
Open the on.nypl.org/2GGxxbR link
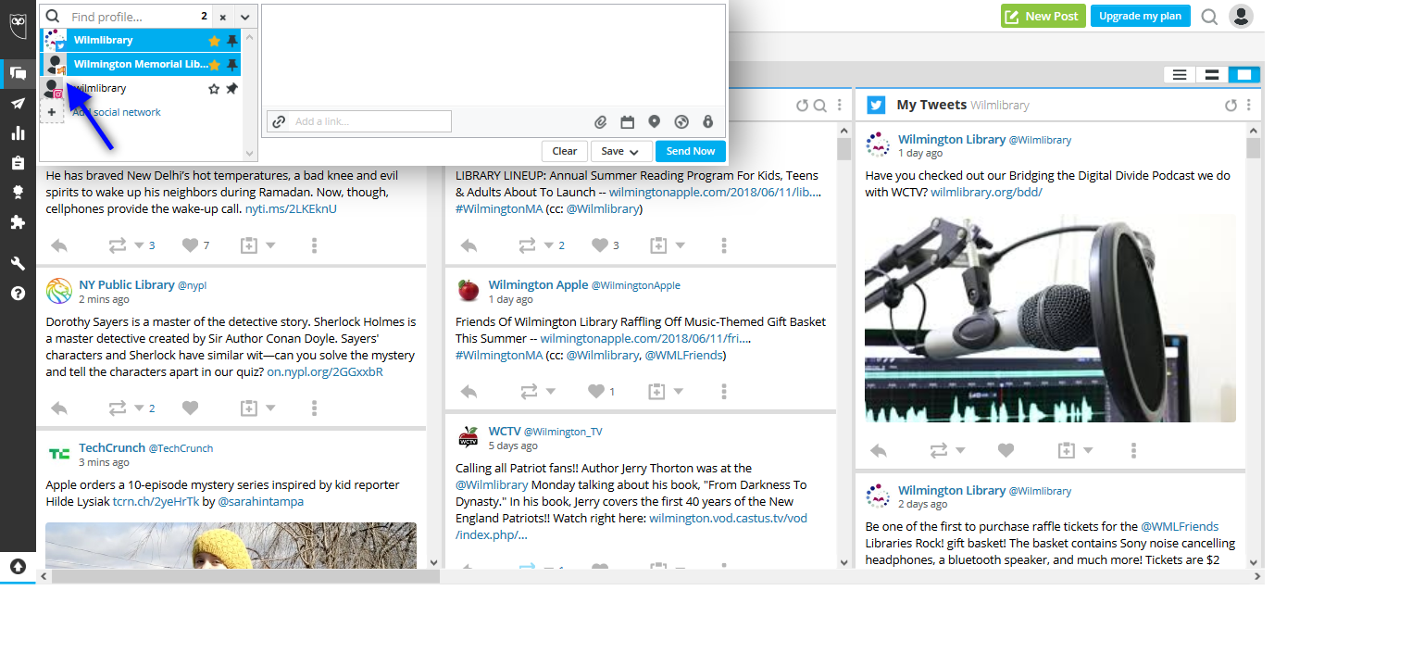tap(325, 372)
